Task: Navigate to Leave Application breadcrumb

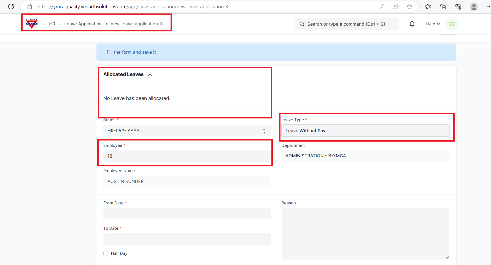Action: [x=83, y=24]
